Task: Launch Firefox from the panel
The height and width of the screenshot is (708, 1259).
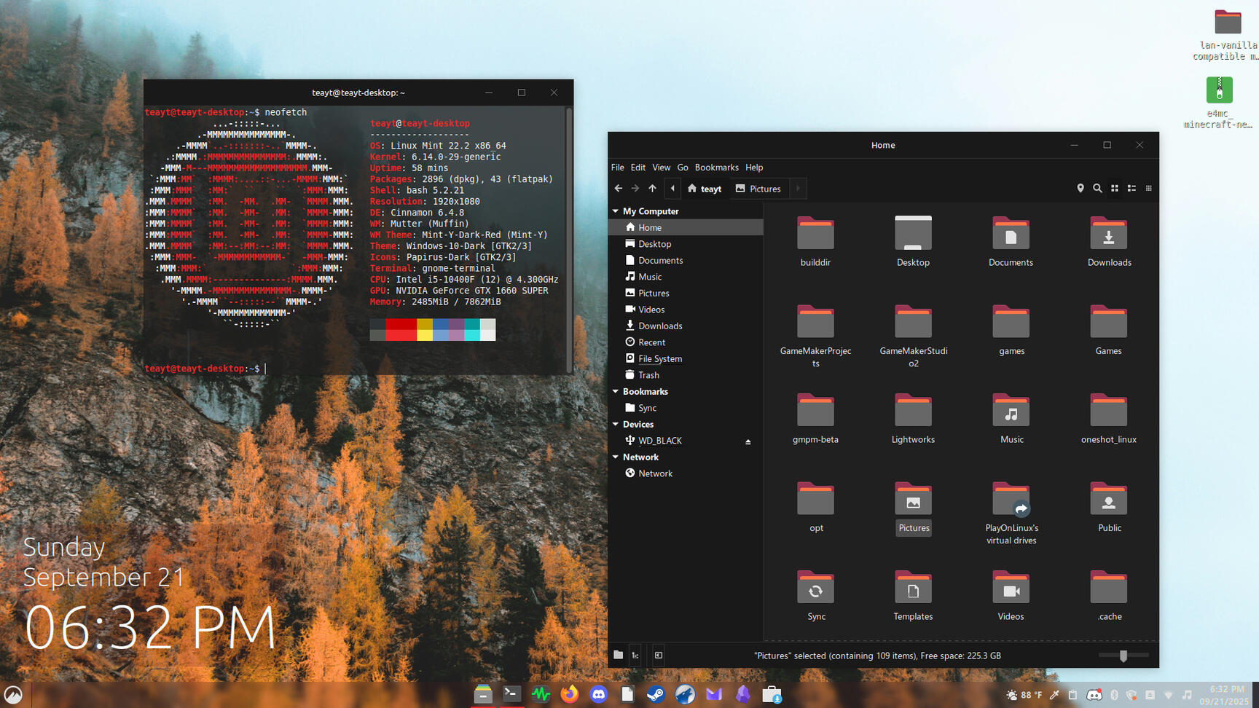Action: 569,695
